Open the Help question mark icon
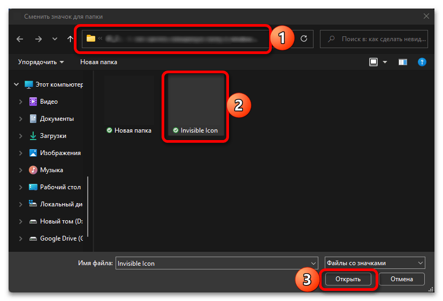This screenshot has height=301, width=443. pos(422,62)
